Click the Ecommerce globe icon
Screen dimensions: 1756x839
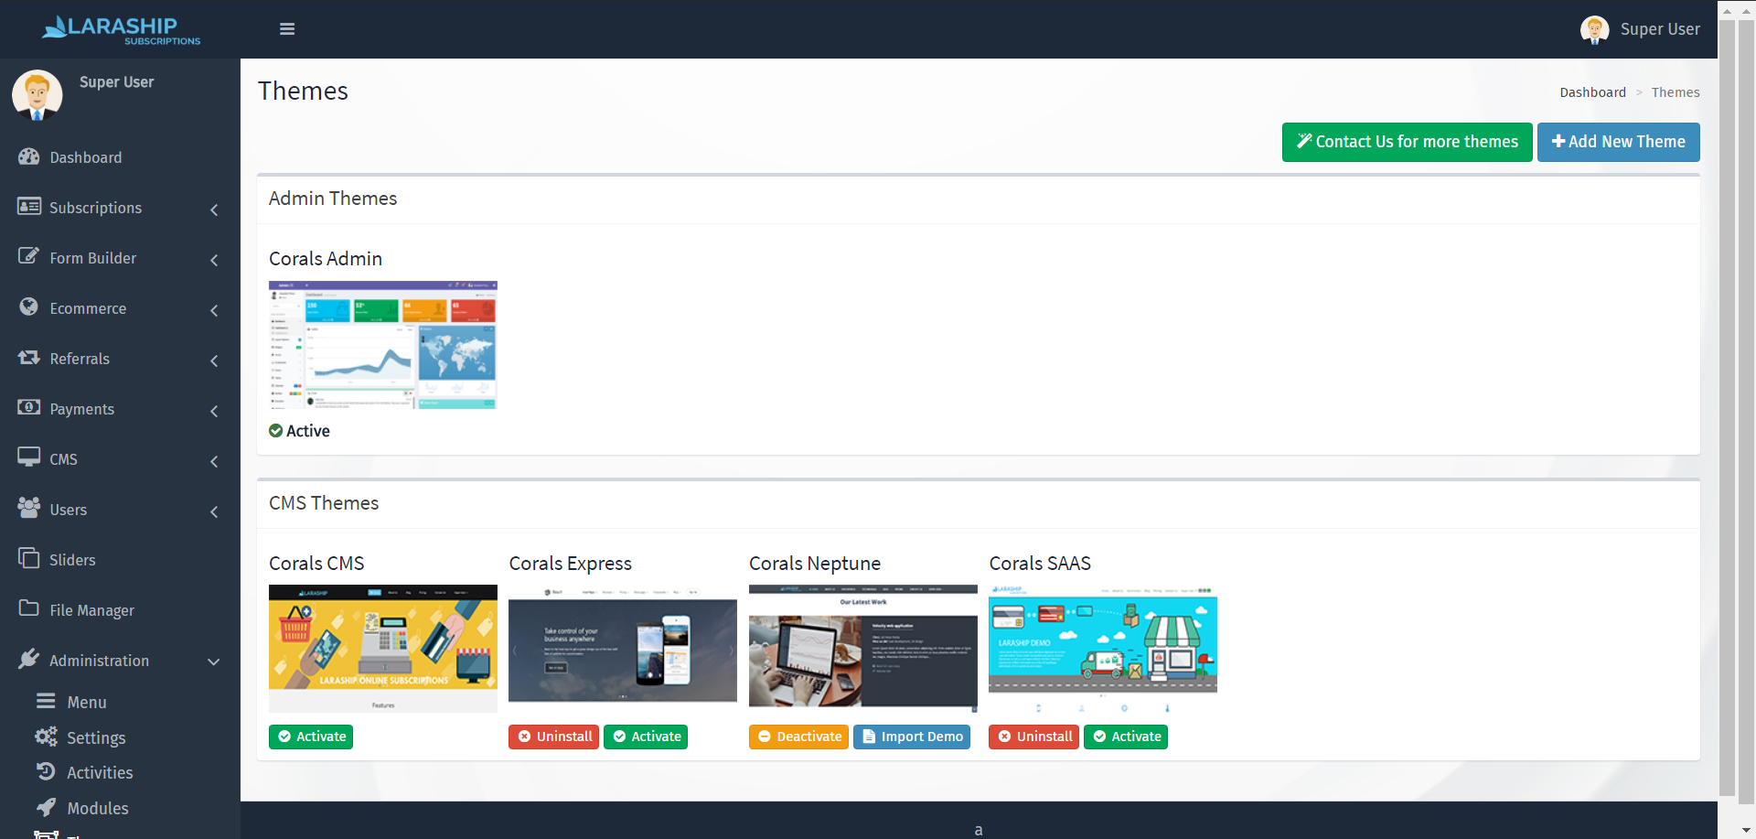coord(29,307)
